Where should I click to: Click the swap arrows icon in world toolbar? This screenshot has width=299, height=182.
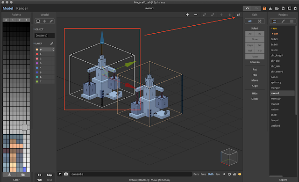[238, 15]
